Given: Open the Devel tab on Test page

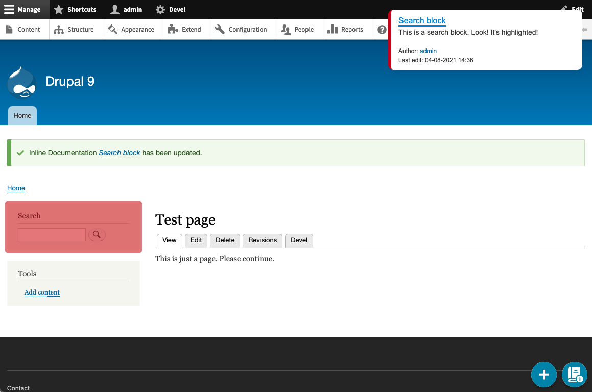Looking at the screenshot, I should 298,240.
